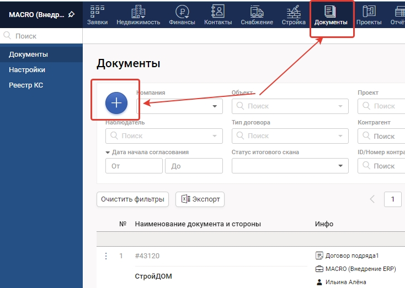
Task: Select Реестр КС in the sidebar
Action: (26, 85)
